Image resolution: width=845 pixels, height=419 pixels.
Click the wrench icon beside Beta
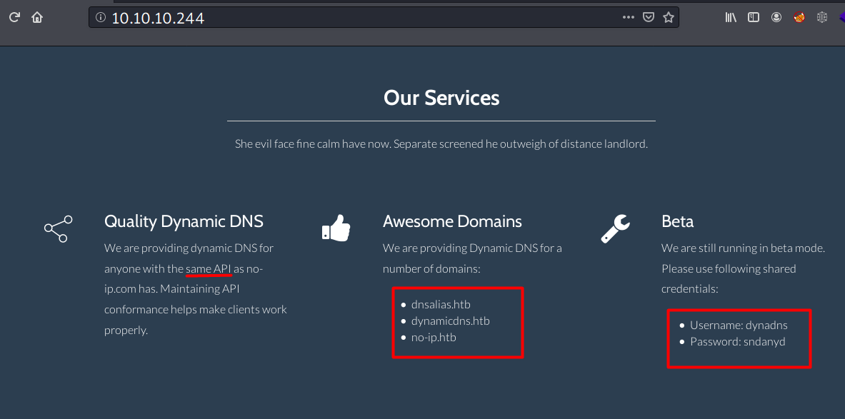pos(615,228)
